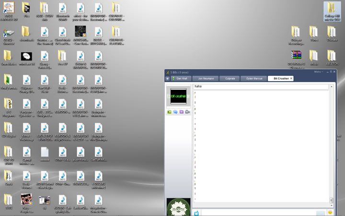Start a video call with the camera icon
The image size is (345, 216).
(x=187, y=112)
